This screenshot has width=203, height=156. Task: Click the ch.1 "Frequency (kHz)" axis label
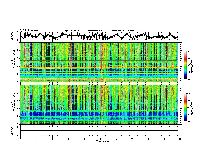pyautogui.click(x=14, y=59)
